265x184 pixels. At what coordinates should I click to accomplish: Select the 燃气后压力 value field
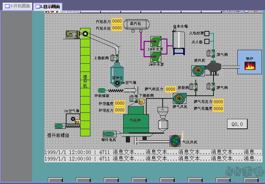[218, 102]
